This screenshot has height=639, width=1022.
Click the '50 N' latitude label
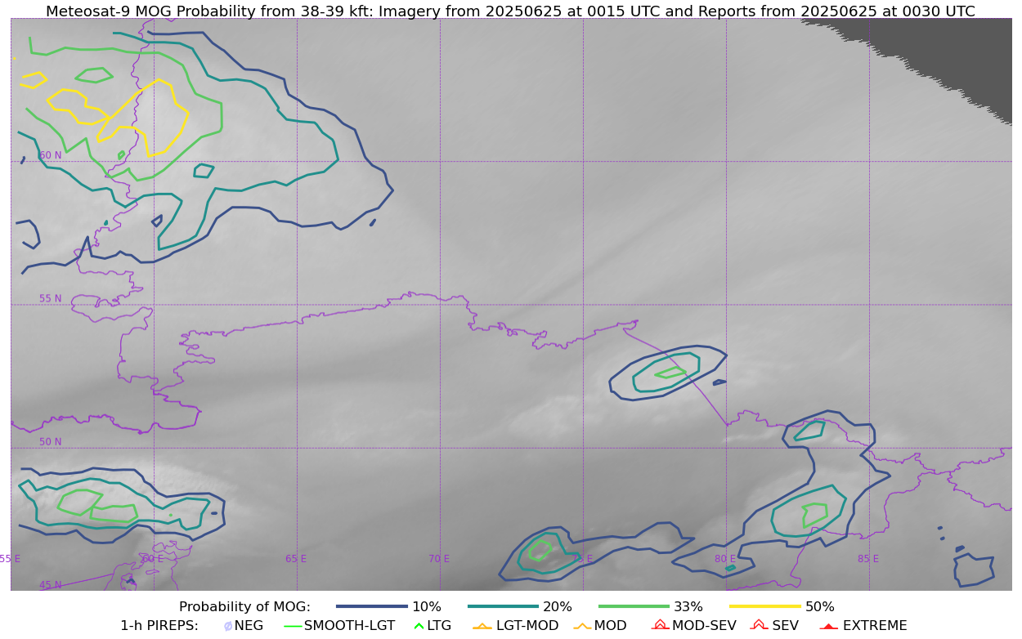click(x=51, y=442)
